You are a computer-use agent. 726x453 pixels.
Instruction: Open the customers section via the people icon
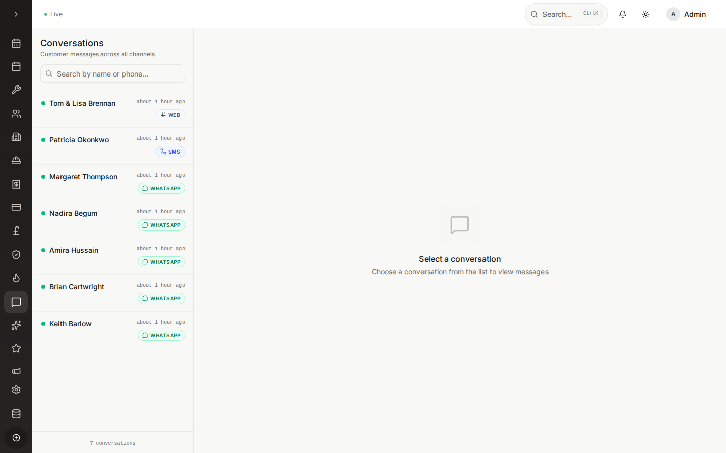click(16, 113)
